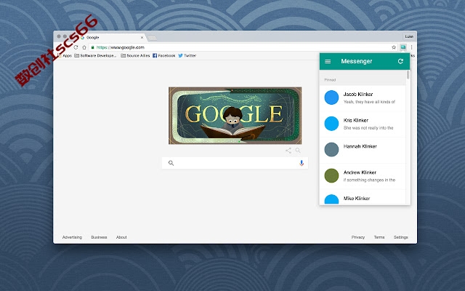Open the Apps bookmark

[x=65, y=55]
